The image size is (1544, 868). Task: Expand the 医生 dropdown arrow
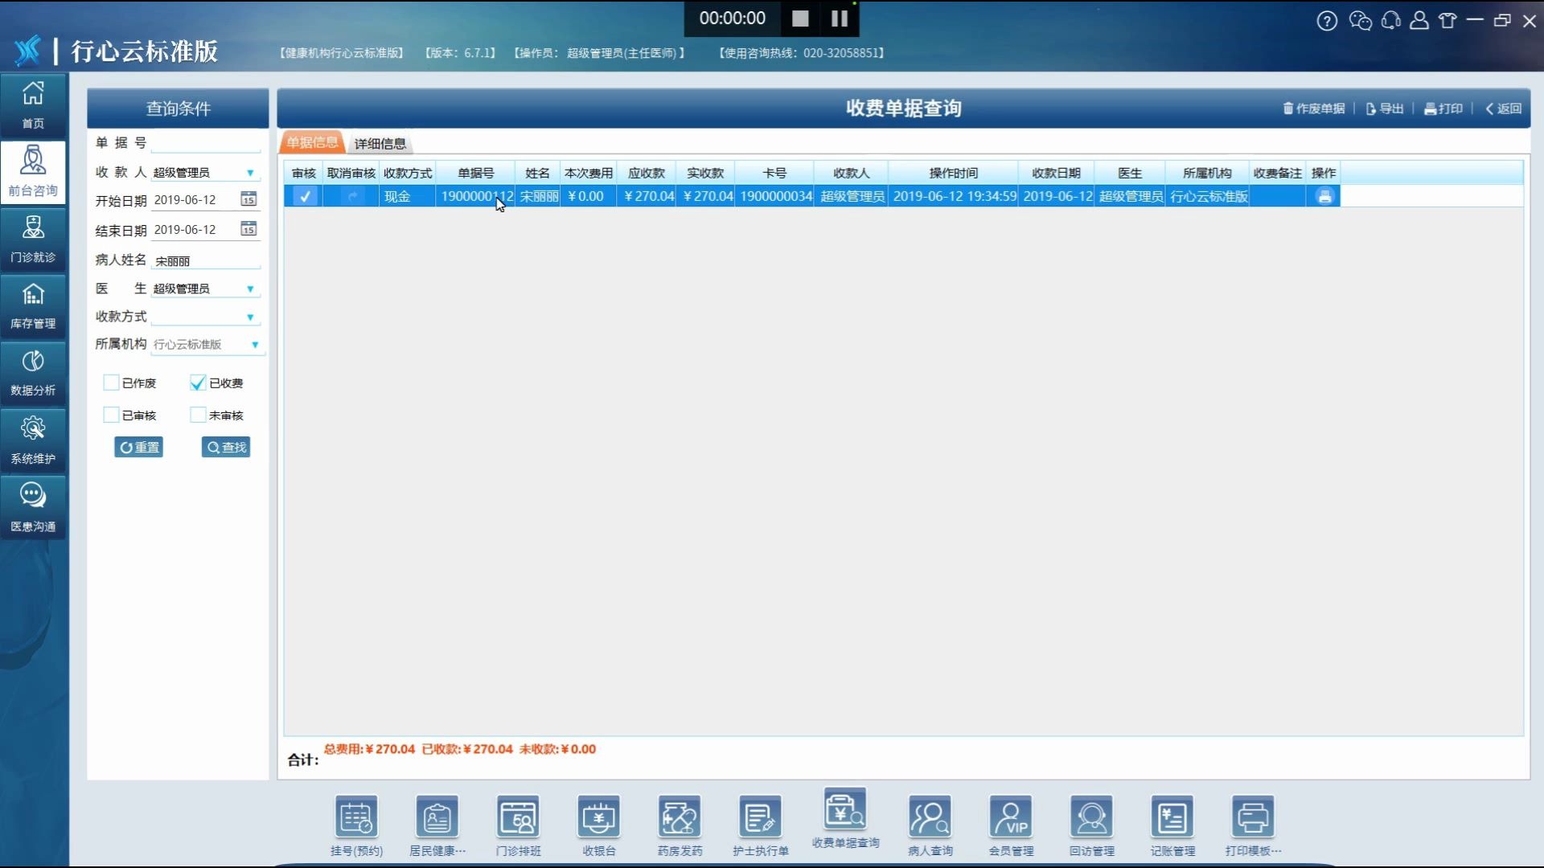(x=250, y=289)
